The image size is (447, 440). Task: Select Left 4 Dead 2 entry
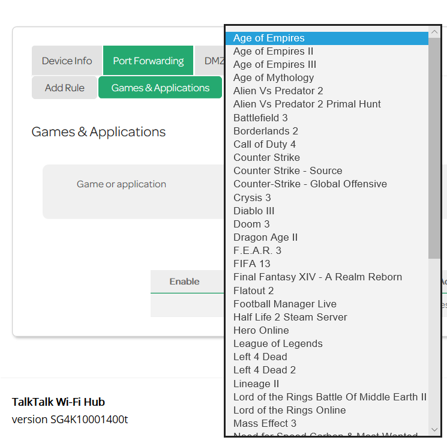pos(327,370)
